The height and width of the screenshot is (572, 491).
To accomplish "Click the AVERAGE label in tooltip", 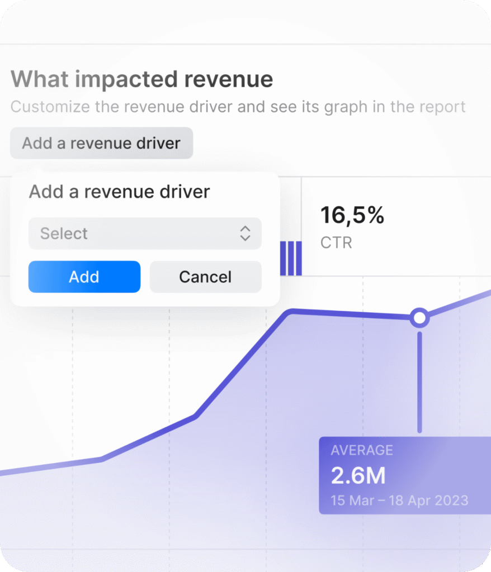I will [362, 450].
